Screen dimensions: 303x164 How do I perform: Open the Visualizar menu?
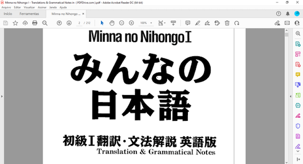[x=29, y=7]
